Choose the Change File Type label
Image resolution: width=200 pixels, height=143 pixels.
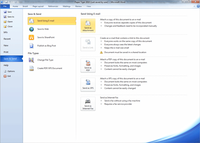coord(45,60)
